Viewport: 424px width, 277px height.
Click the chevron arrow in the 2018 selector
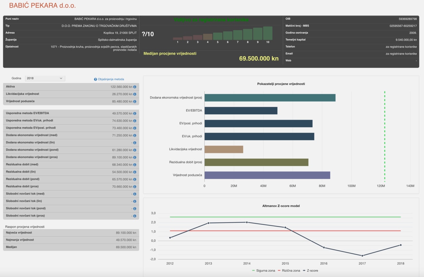click(x=61, y=78)
